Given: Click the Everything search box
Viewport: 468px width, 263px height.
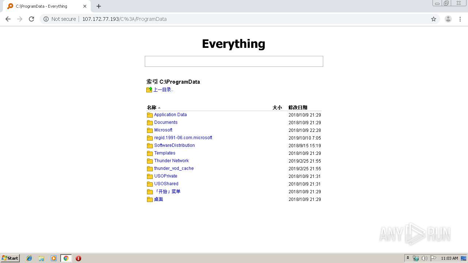Looking at the screenshot, I should [234, 61].
